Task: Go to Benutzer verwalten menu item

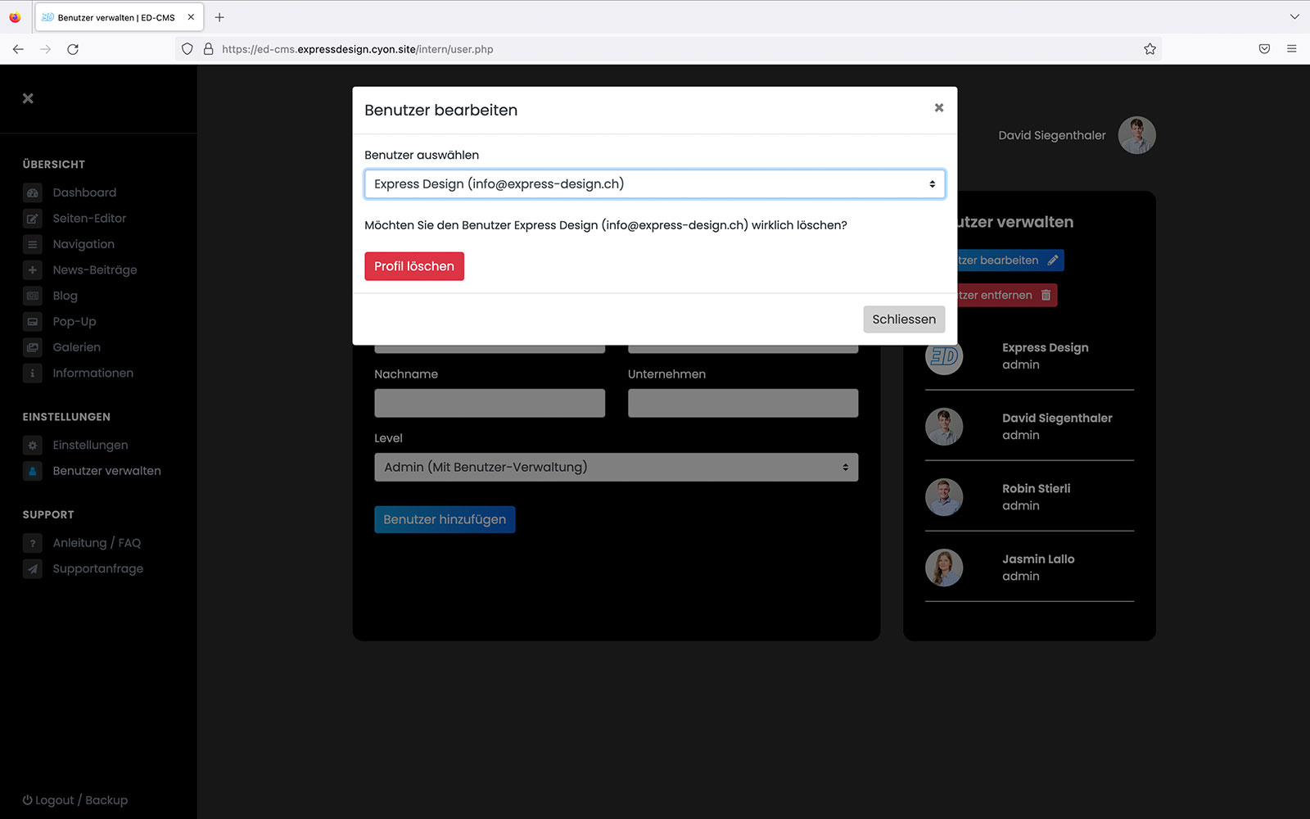Action: 106,471
